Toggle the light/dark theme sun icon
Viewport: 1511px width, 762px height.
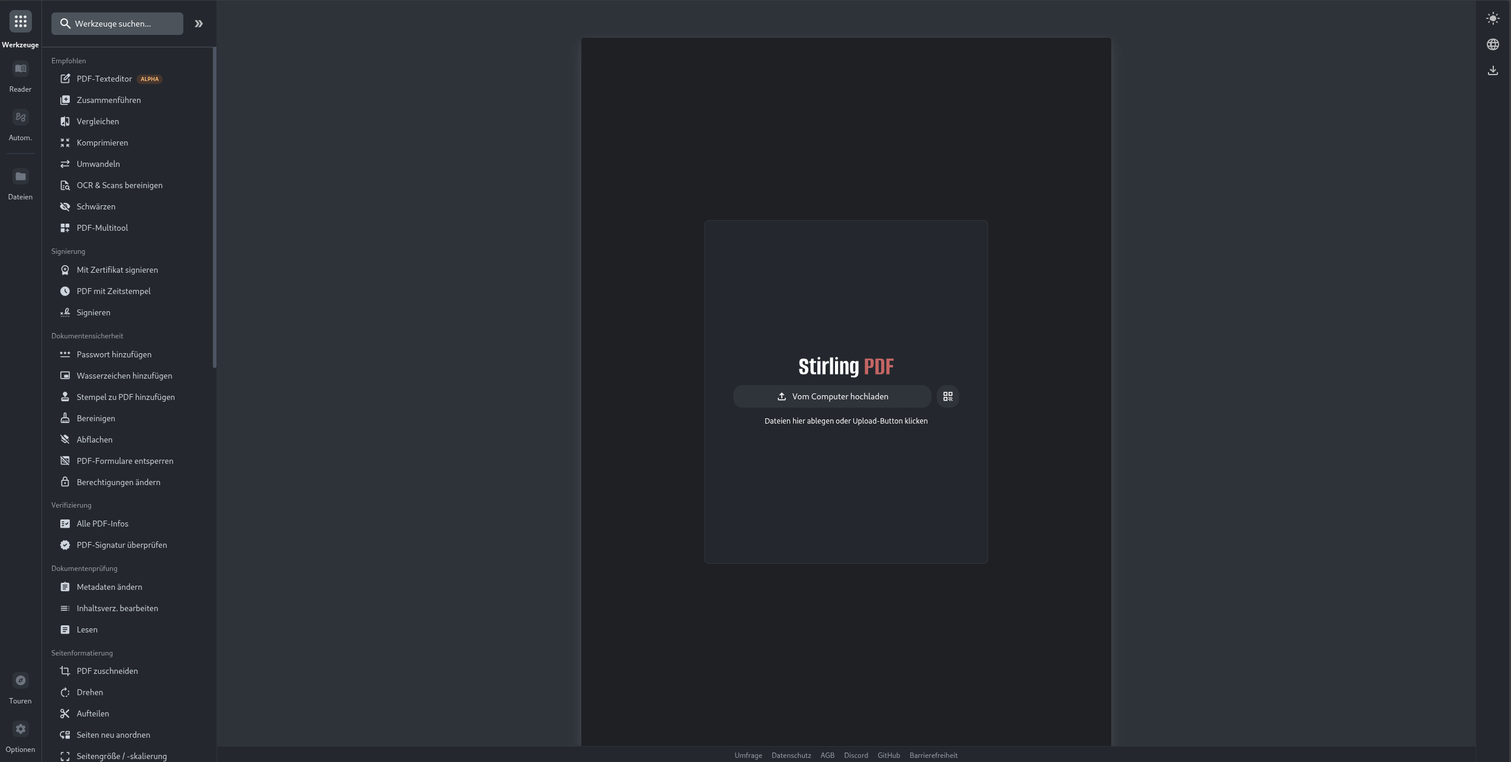coord(1493,18)
